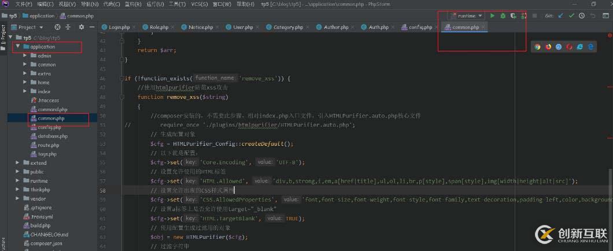
Task: Expand the common folder
Action: (x=25, y=65)
